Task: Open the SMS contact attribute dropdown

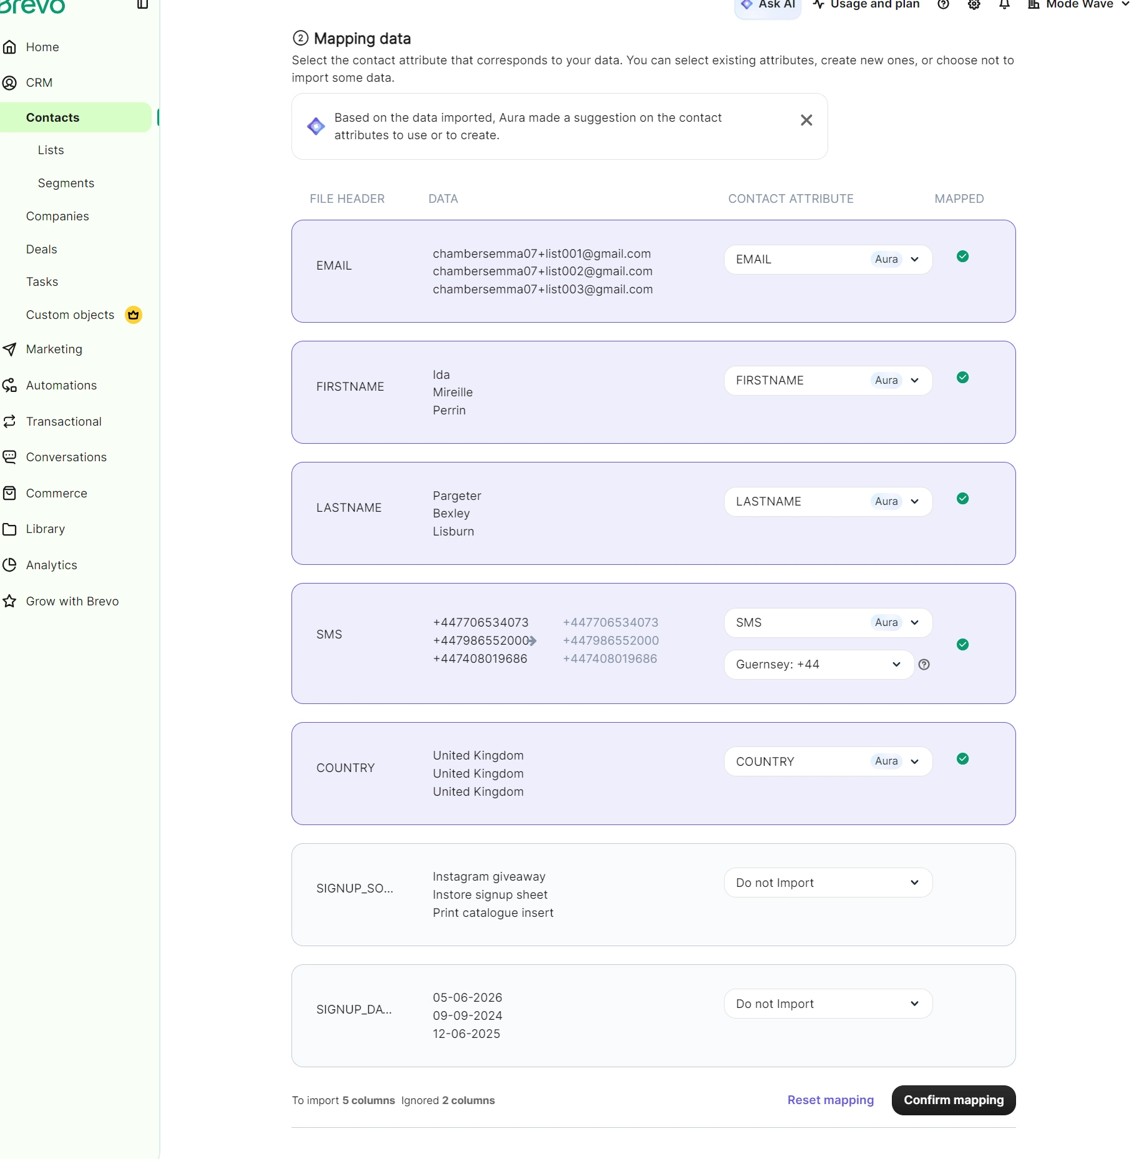Action: (x=828, y=622)
